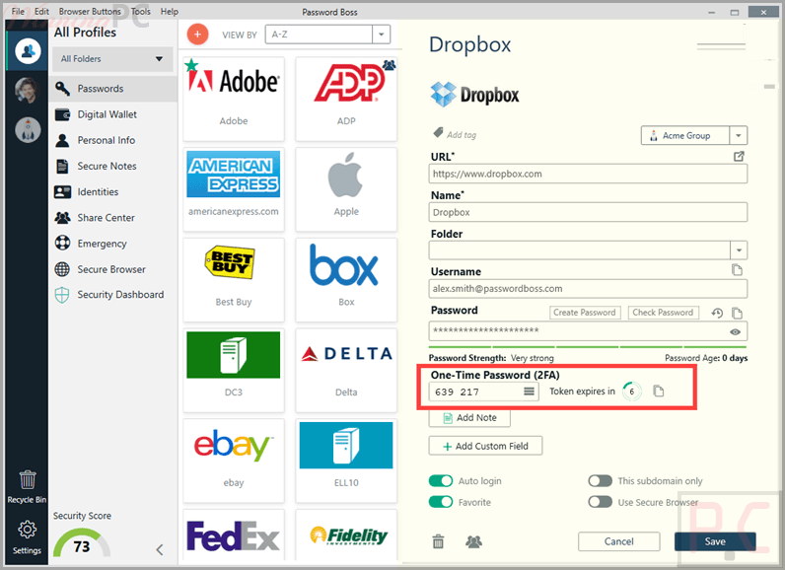Show password history icon
Viewport: 785px width, 570px height.
(717, 314)
